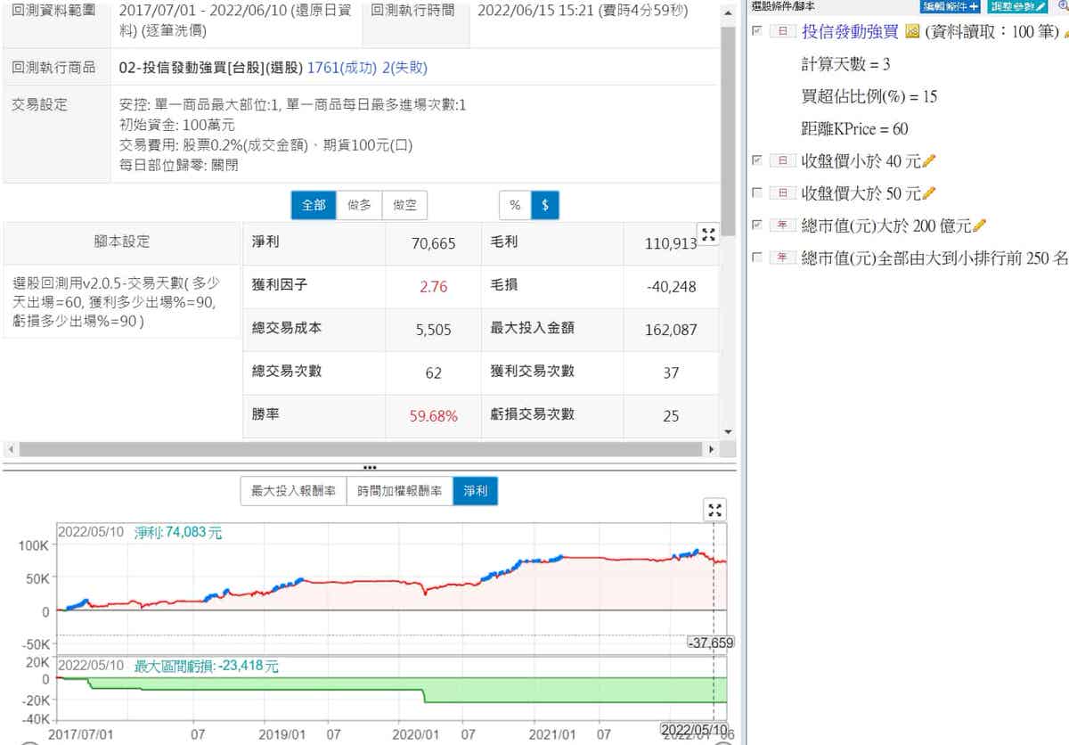Viewport: 1069px width, 745px height.
Task: Uncheck the 收盤價小於 40 元 condition
Action: [x=757, y=161]
